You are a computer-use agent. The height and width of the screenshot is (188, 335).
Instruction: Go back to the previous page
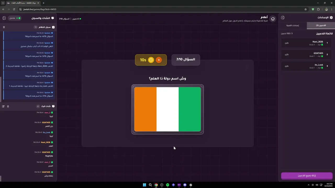click(x=3, y=9)
